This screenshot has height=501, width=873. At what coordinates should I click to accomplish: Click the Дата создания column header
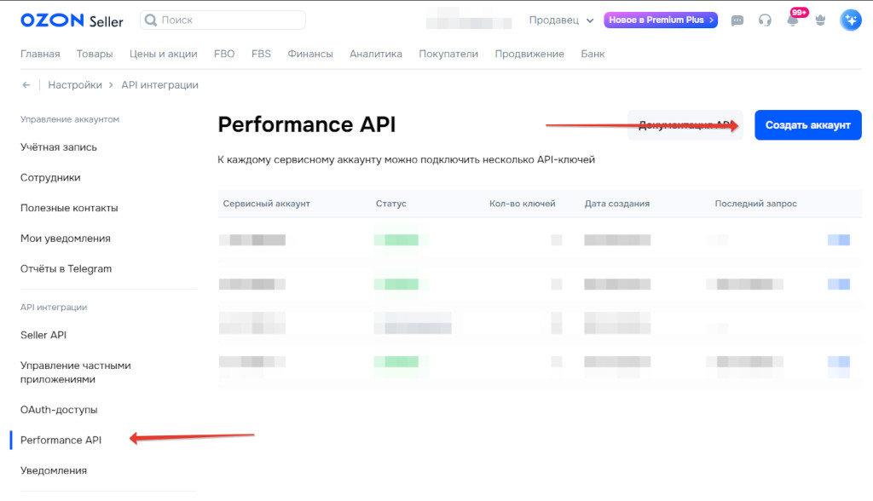tap(617, 204)
